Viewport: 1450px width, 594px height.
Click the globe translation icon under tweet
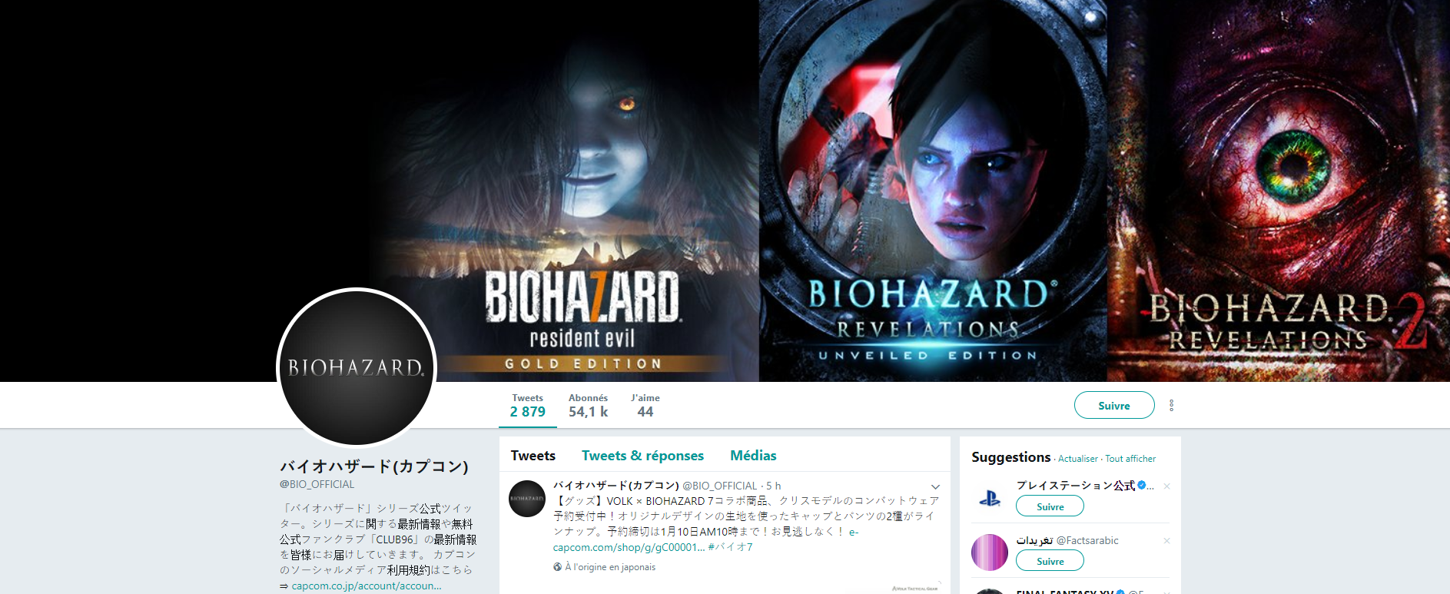click(558, 567)
